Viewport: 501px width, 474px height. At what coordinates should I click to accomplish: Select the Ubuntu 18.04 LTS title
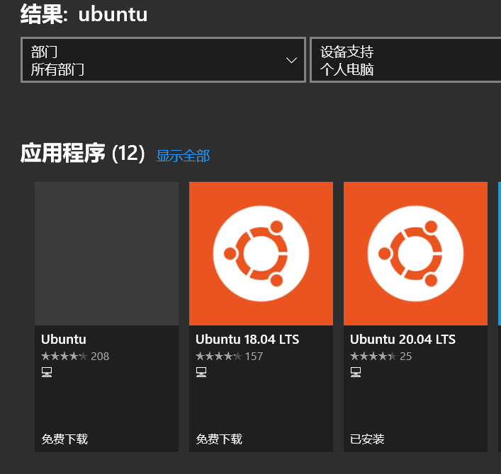247,340
